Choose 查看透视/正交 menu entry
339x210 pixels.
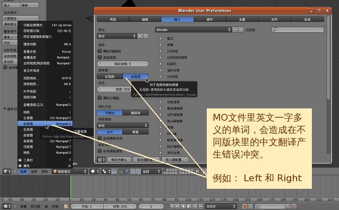click(45, 105)
